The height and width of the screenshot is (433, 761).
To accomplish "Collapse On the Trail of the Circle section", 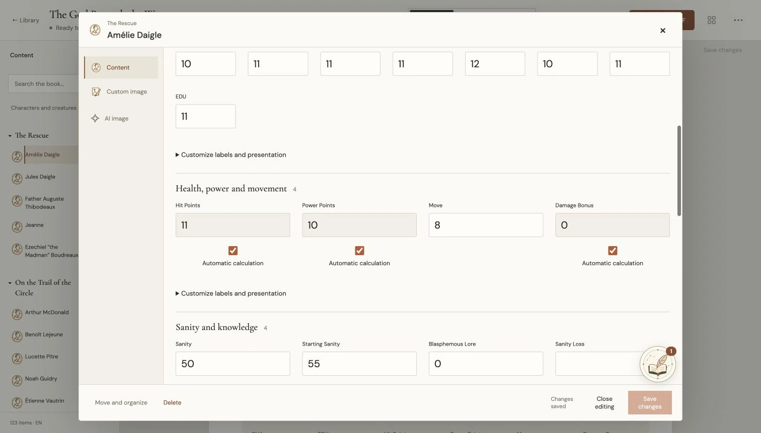I will coord(10,283).
